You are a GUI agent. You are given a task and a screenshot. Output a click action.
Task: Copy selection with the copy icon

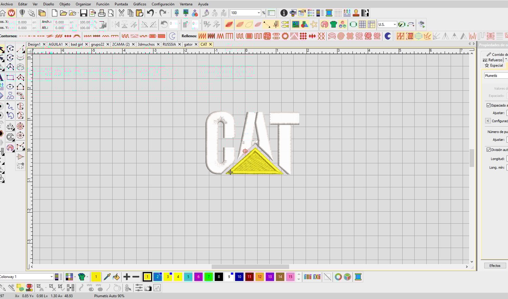130,13
